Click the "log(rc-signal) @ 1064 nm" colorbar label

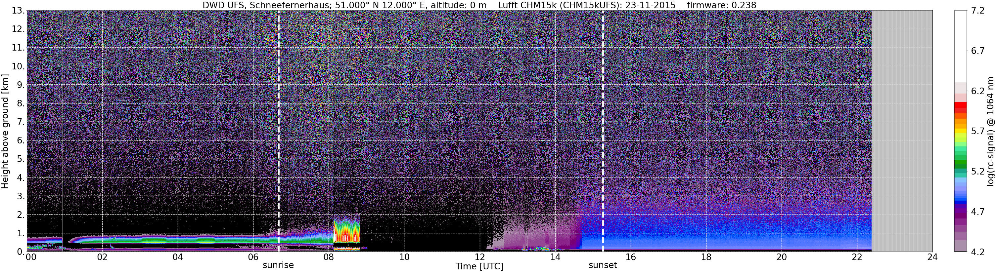tap(991, 132)
